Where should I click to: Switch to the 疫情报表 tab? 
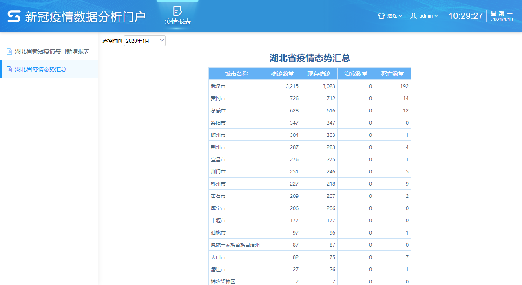click(177, 21)
